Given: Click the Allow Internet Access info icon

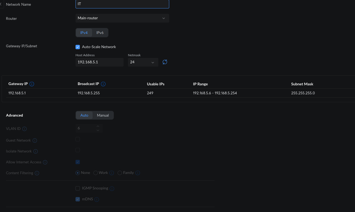Looking at the screenshot, I should 45,162.
